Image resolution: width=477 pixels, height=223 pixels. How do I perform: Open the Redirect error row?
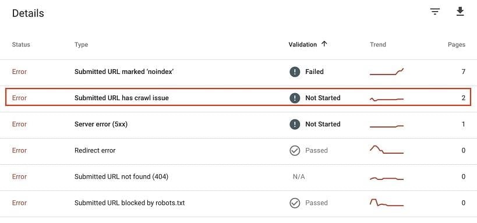239,151
